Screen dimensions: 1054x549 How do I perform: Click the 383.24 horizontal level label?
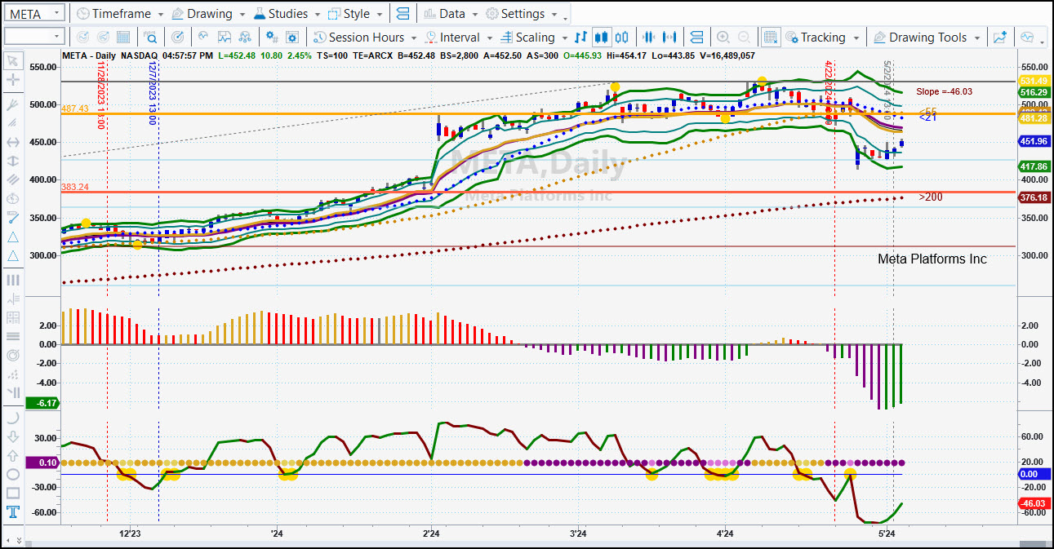pyautogui.click(x=73, y=187)
